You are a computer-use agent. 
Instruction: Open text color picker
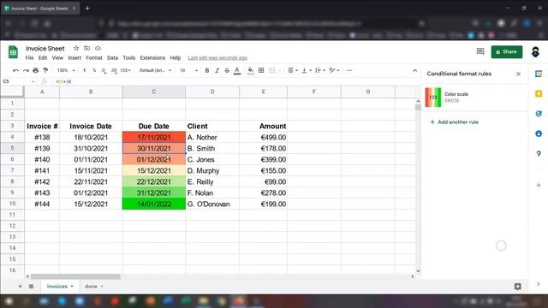click(237, 70)
